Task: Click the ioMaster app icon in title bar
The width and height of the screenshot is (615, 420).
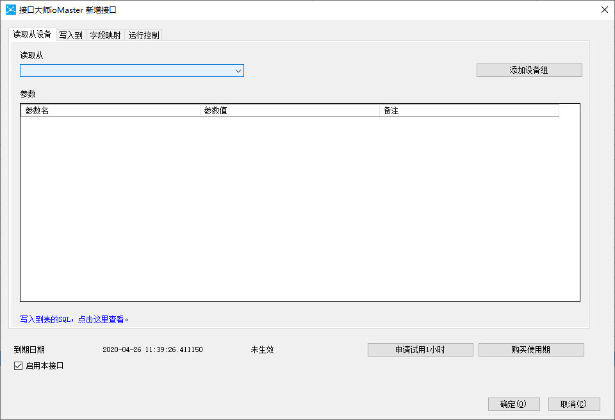Action: pos(10,10)
